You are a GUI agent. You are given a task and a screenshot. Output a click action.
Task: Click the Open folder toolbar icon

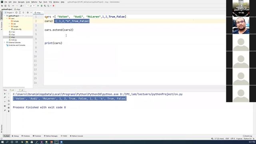tap(2, 6)
